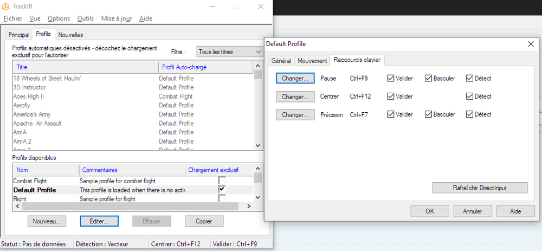Viewport: 542px width, 251px height.
Task: Toggle Détect checkbox for Centrer
Action: 469,96
